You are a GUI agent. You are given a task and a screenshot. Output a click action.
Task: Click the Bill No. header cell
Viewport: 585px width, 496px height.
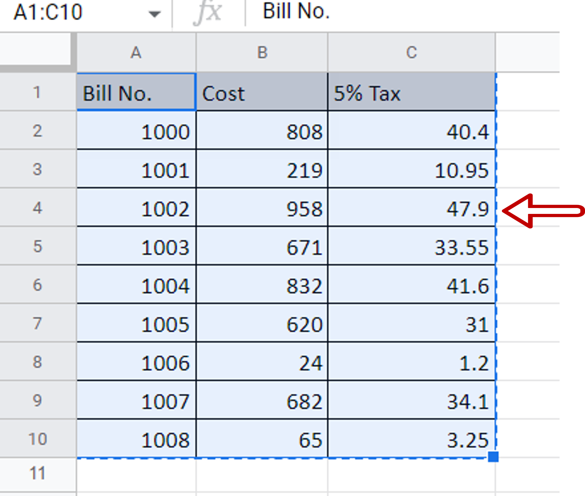coord(136,92)
